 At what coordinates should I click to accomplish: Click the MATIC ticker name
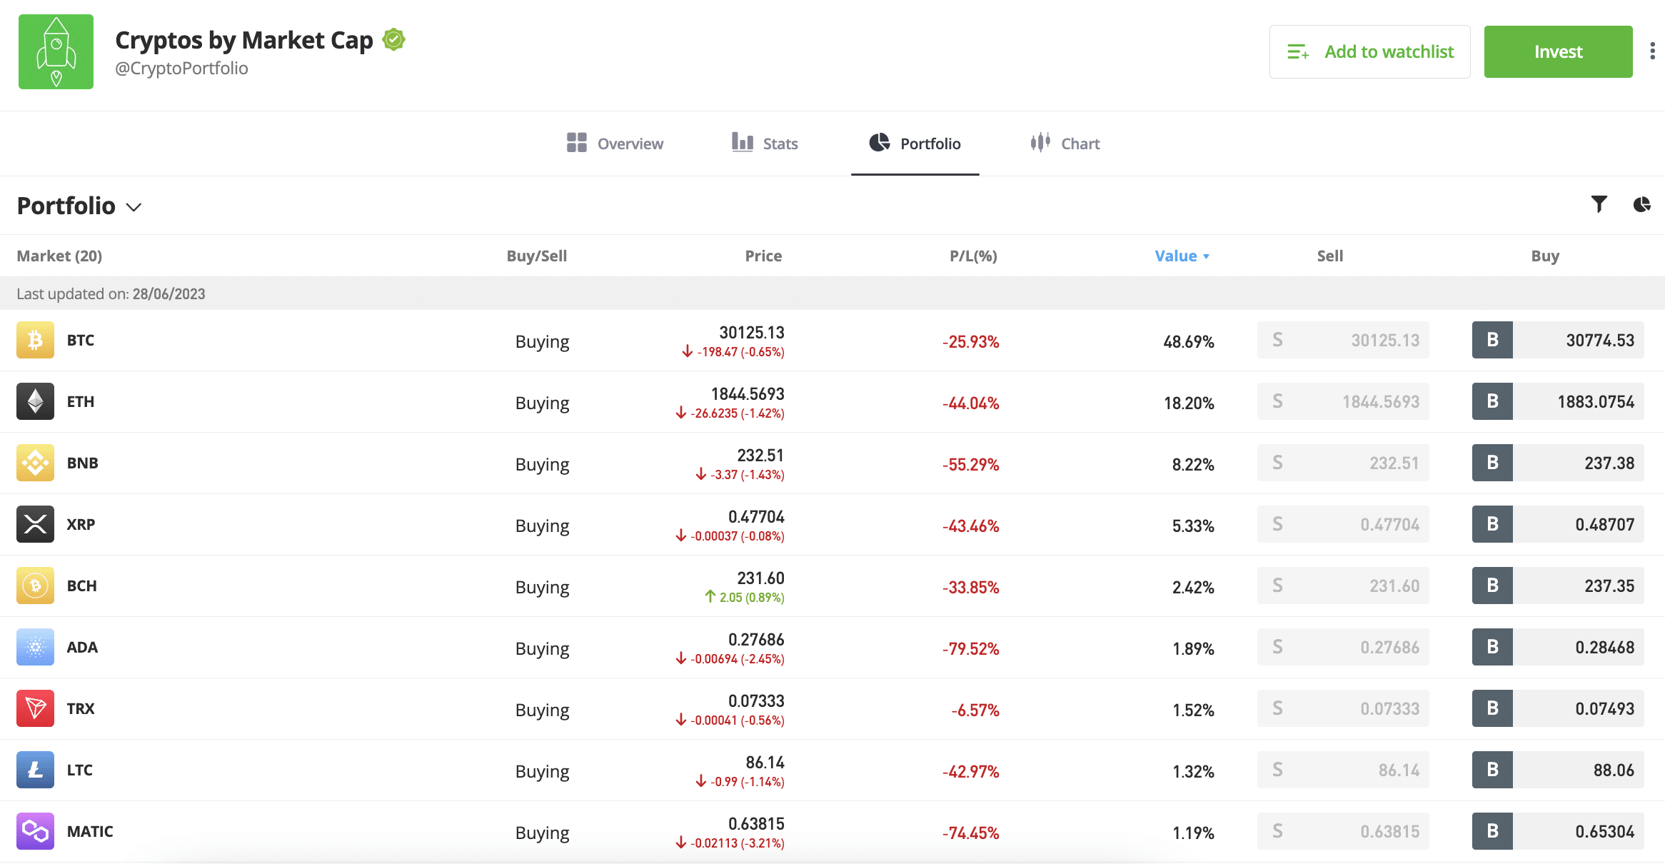[90, 831]
